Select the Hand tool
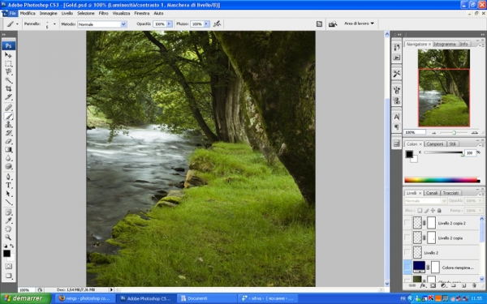Image resolution: width=487 pixels, height=304 pixels. click(x=8, y=229)
